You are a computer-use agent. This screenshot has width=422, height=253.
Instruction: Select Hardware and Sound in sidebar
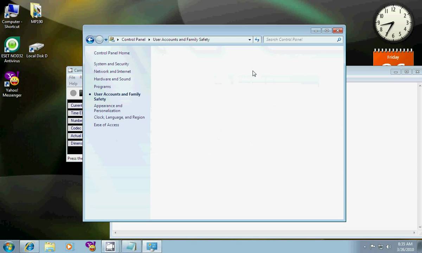click(112, 79)
